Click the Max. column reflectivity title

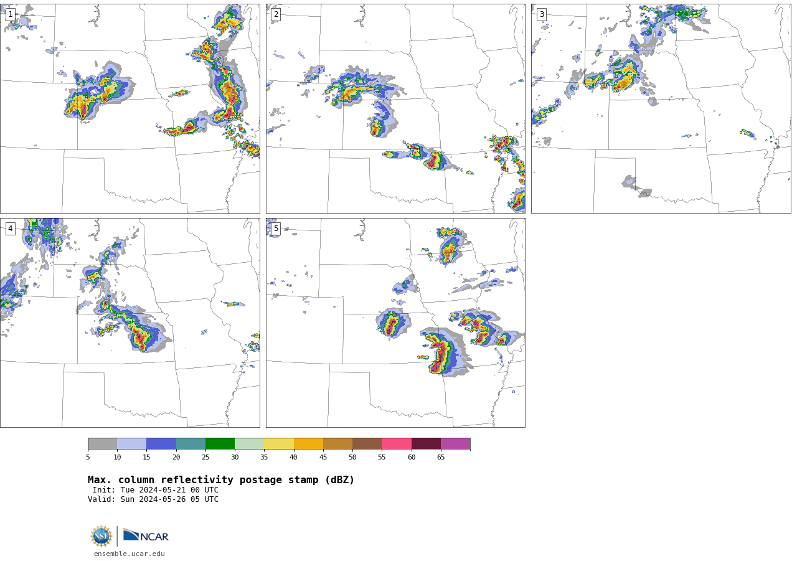point(221,480)
